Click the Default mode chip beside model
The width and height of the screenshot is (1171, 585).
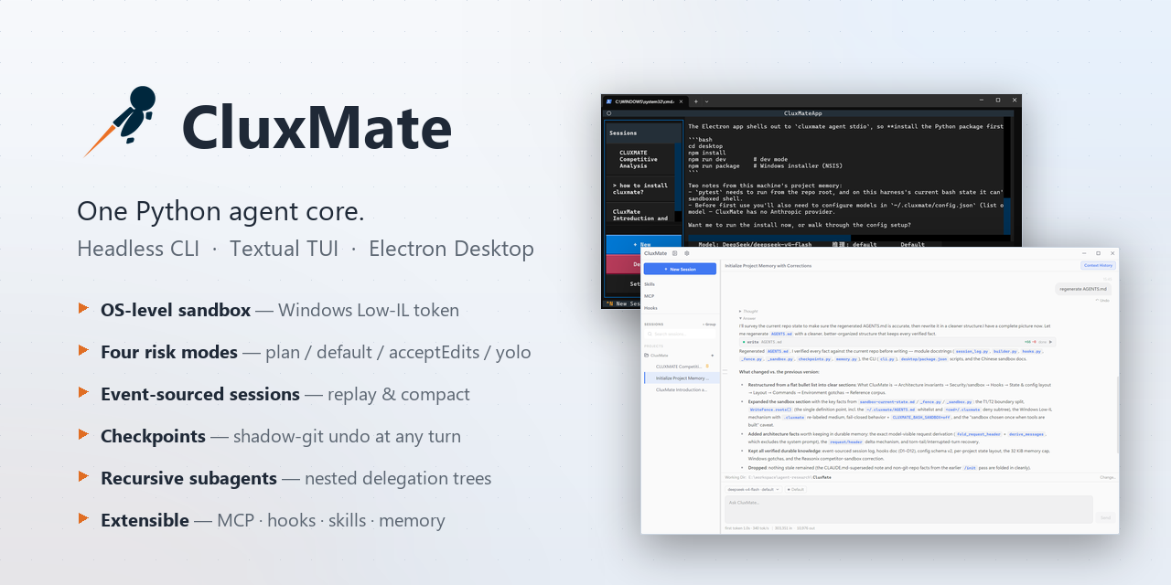[795, 489]
